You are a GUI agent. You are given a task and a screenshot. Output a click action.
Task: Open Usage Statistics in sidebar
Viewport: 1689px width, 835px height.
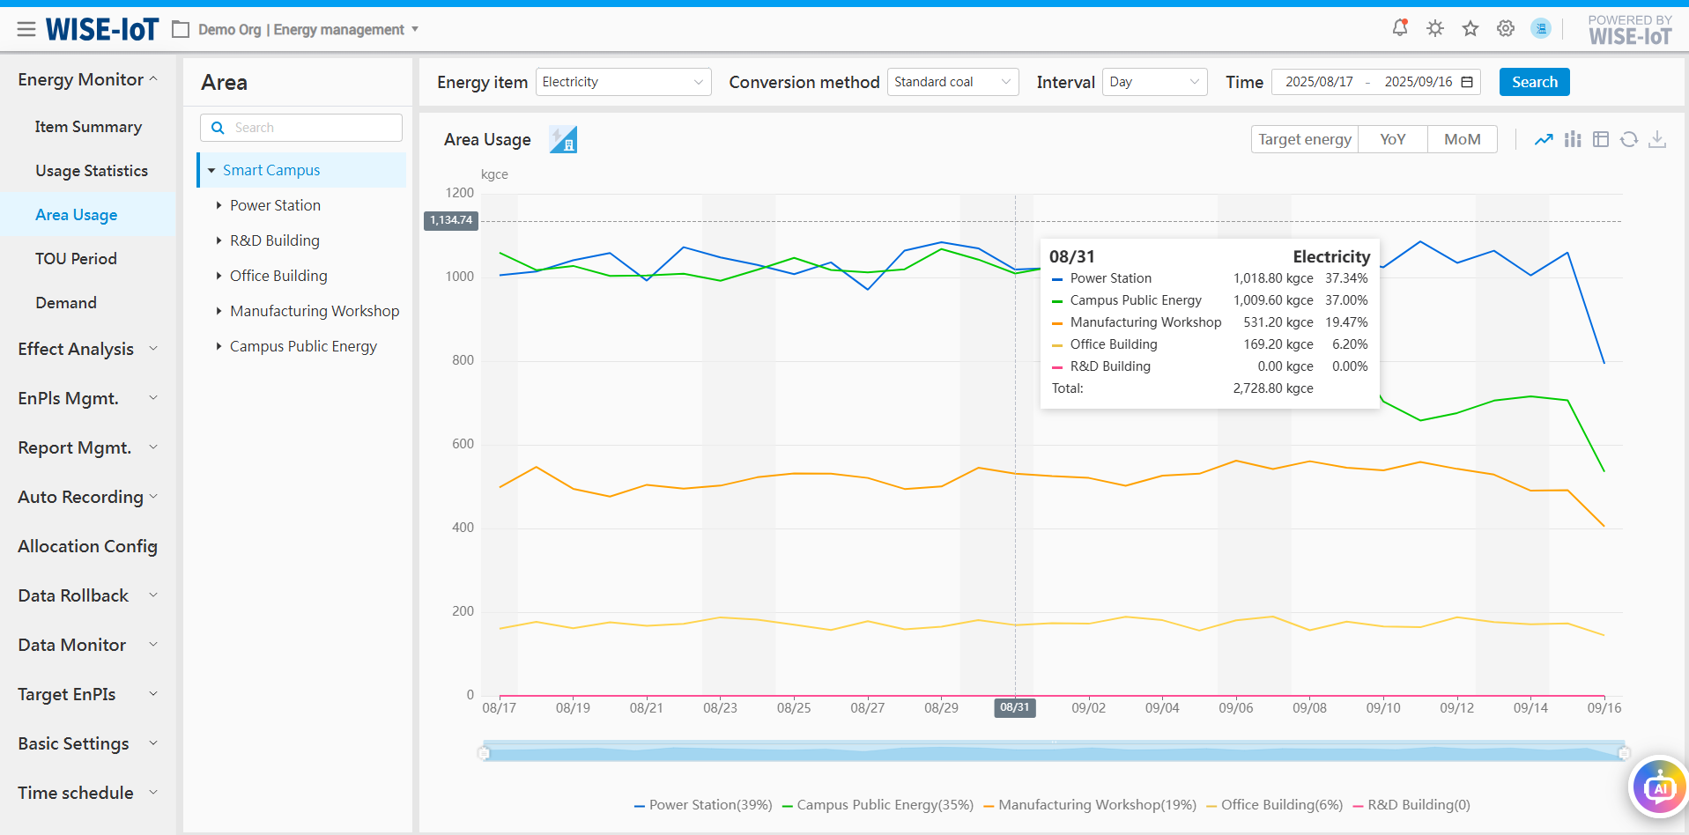pos(92,171)
